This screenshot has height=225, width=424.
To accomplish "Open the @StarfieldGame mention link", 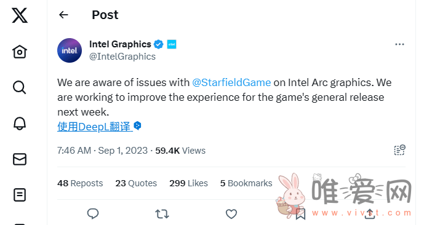I will click(x=231, y=82).
